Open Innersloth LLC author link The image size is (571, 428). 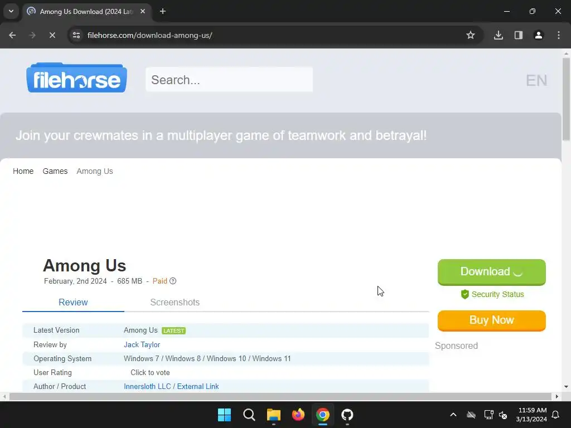tap(147, 387)
